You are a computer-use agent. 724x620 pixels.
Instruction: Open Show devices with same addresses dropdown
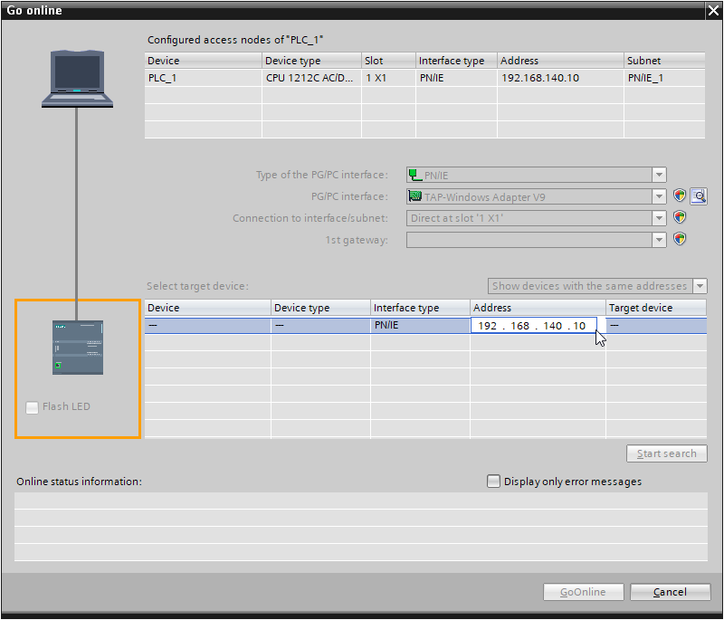700,286
